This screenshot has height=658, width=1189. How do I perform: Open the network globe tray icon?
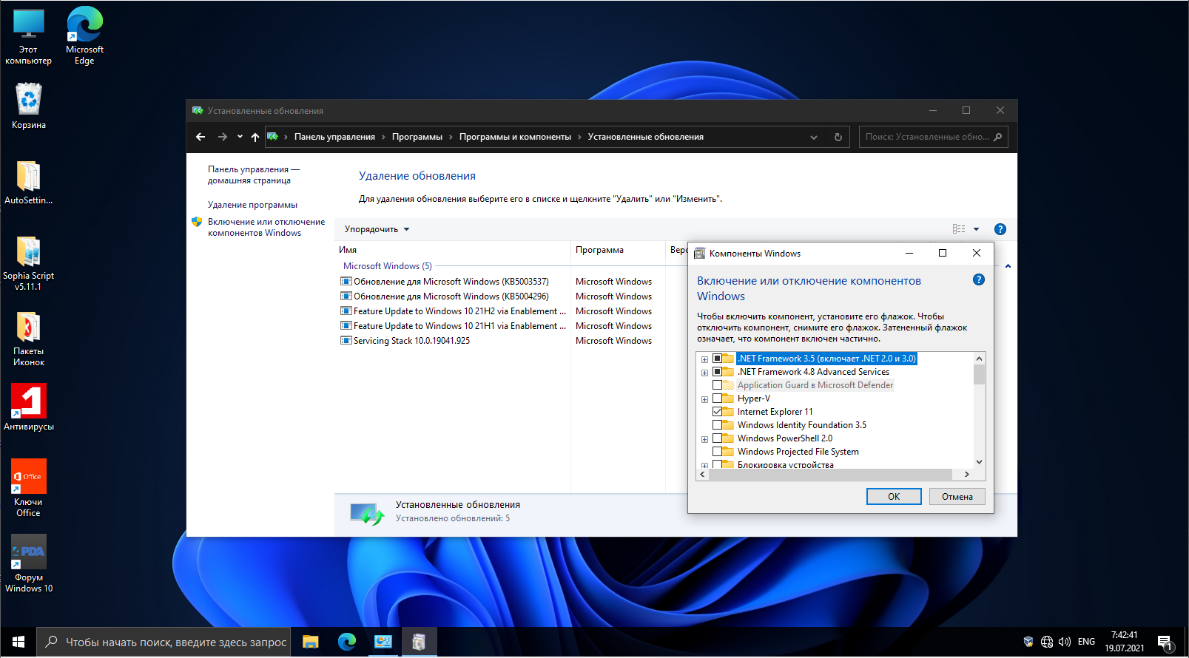pos(1047,642)
